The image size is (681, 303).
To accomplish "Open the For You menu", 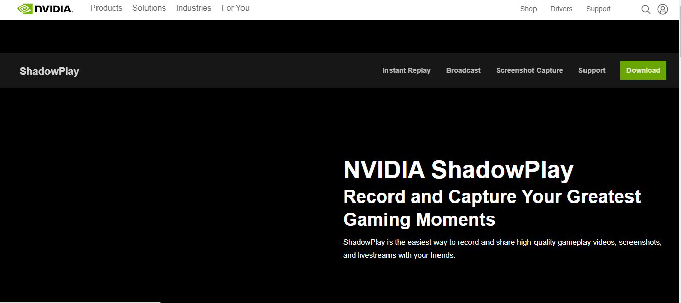I will pyautogui.click(x=235, y=8).
